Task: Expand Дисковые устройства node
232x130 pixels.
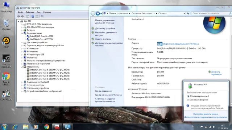Action: point(22,43)
